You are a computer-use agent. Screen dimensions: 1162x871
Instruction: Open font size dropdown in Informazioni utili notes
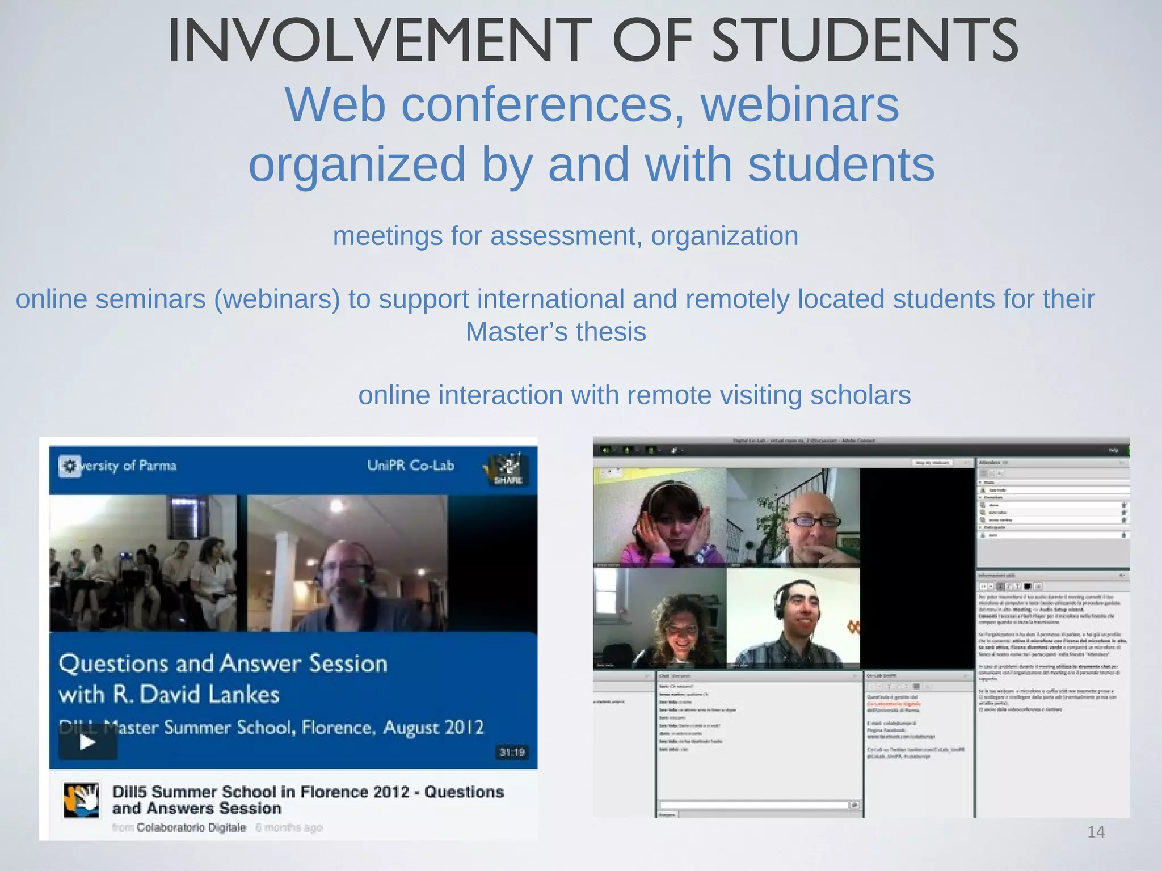coord(991,586)
